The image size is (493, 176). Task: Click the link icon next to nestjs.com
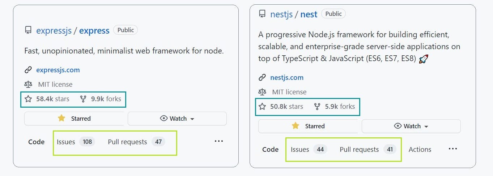tap(262, 78)
